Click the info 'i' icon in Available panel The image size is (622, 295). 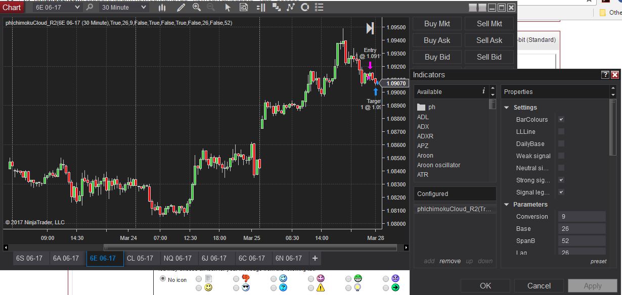(483, 91)
